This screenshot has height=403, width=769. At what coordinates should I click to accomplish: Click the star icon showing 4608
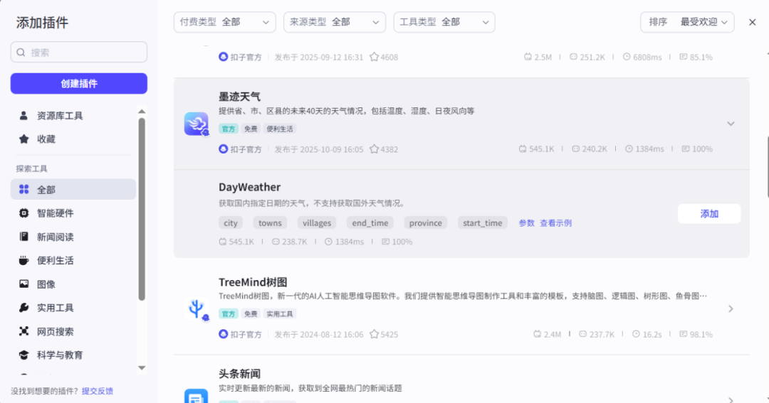pos(375,57)
